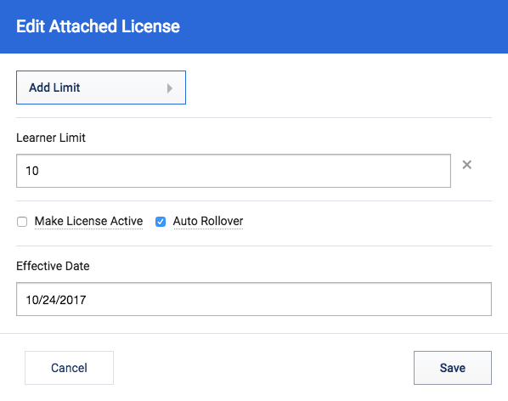Click the Add Limit button text
This screenshot has height=401, width=508.
pos(54,88)
